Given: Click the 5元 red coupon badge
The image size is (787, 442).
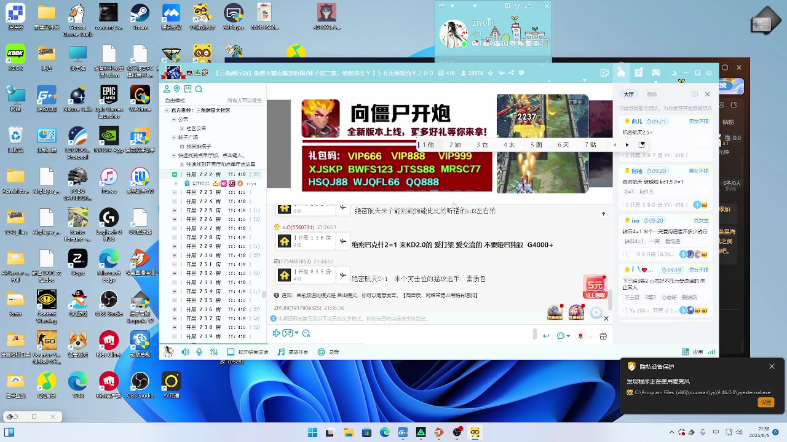Looking at the screenshot, I should click(x=595, y=287).
